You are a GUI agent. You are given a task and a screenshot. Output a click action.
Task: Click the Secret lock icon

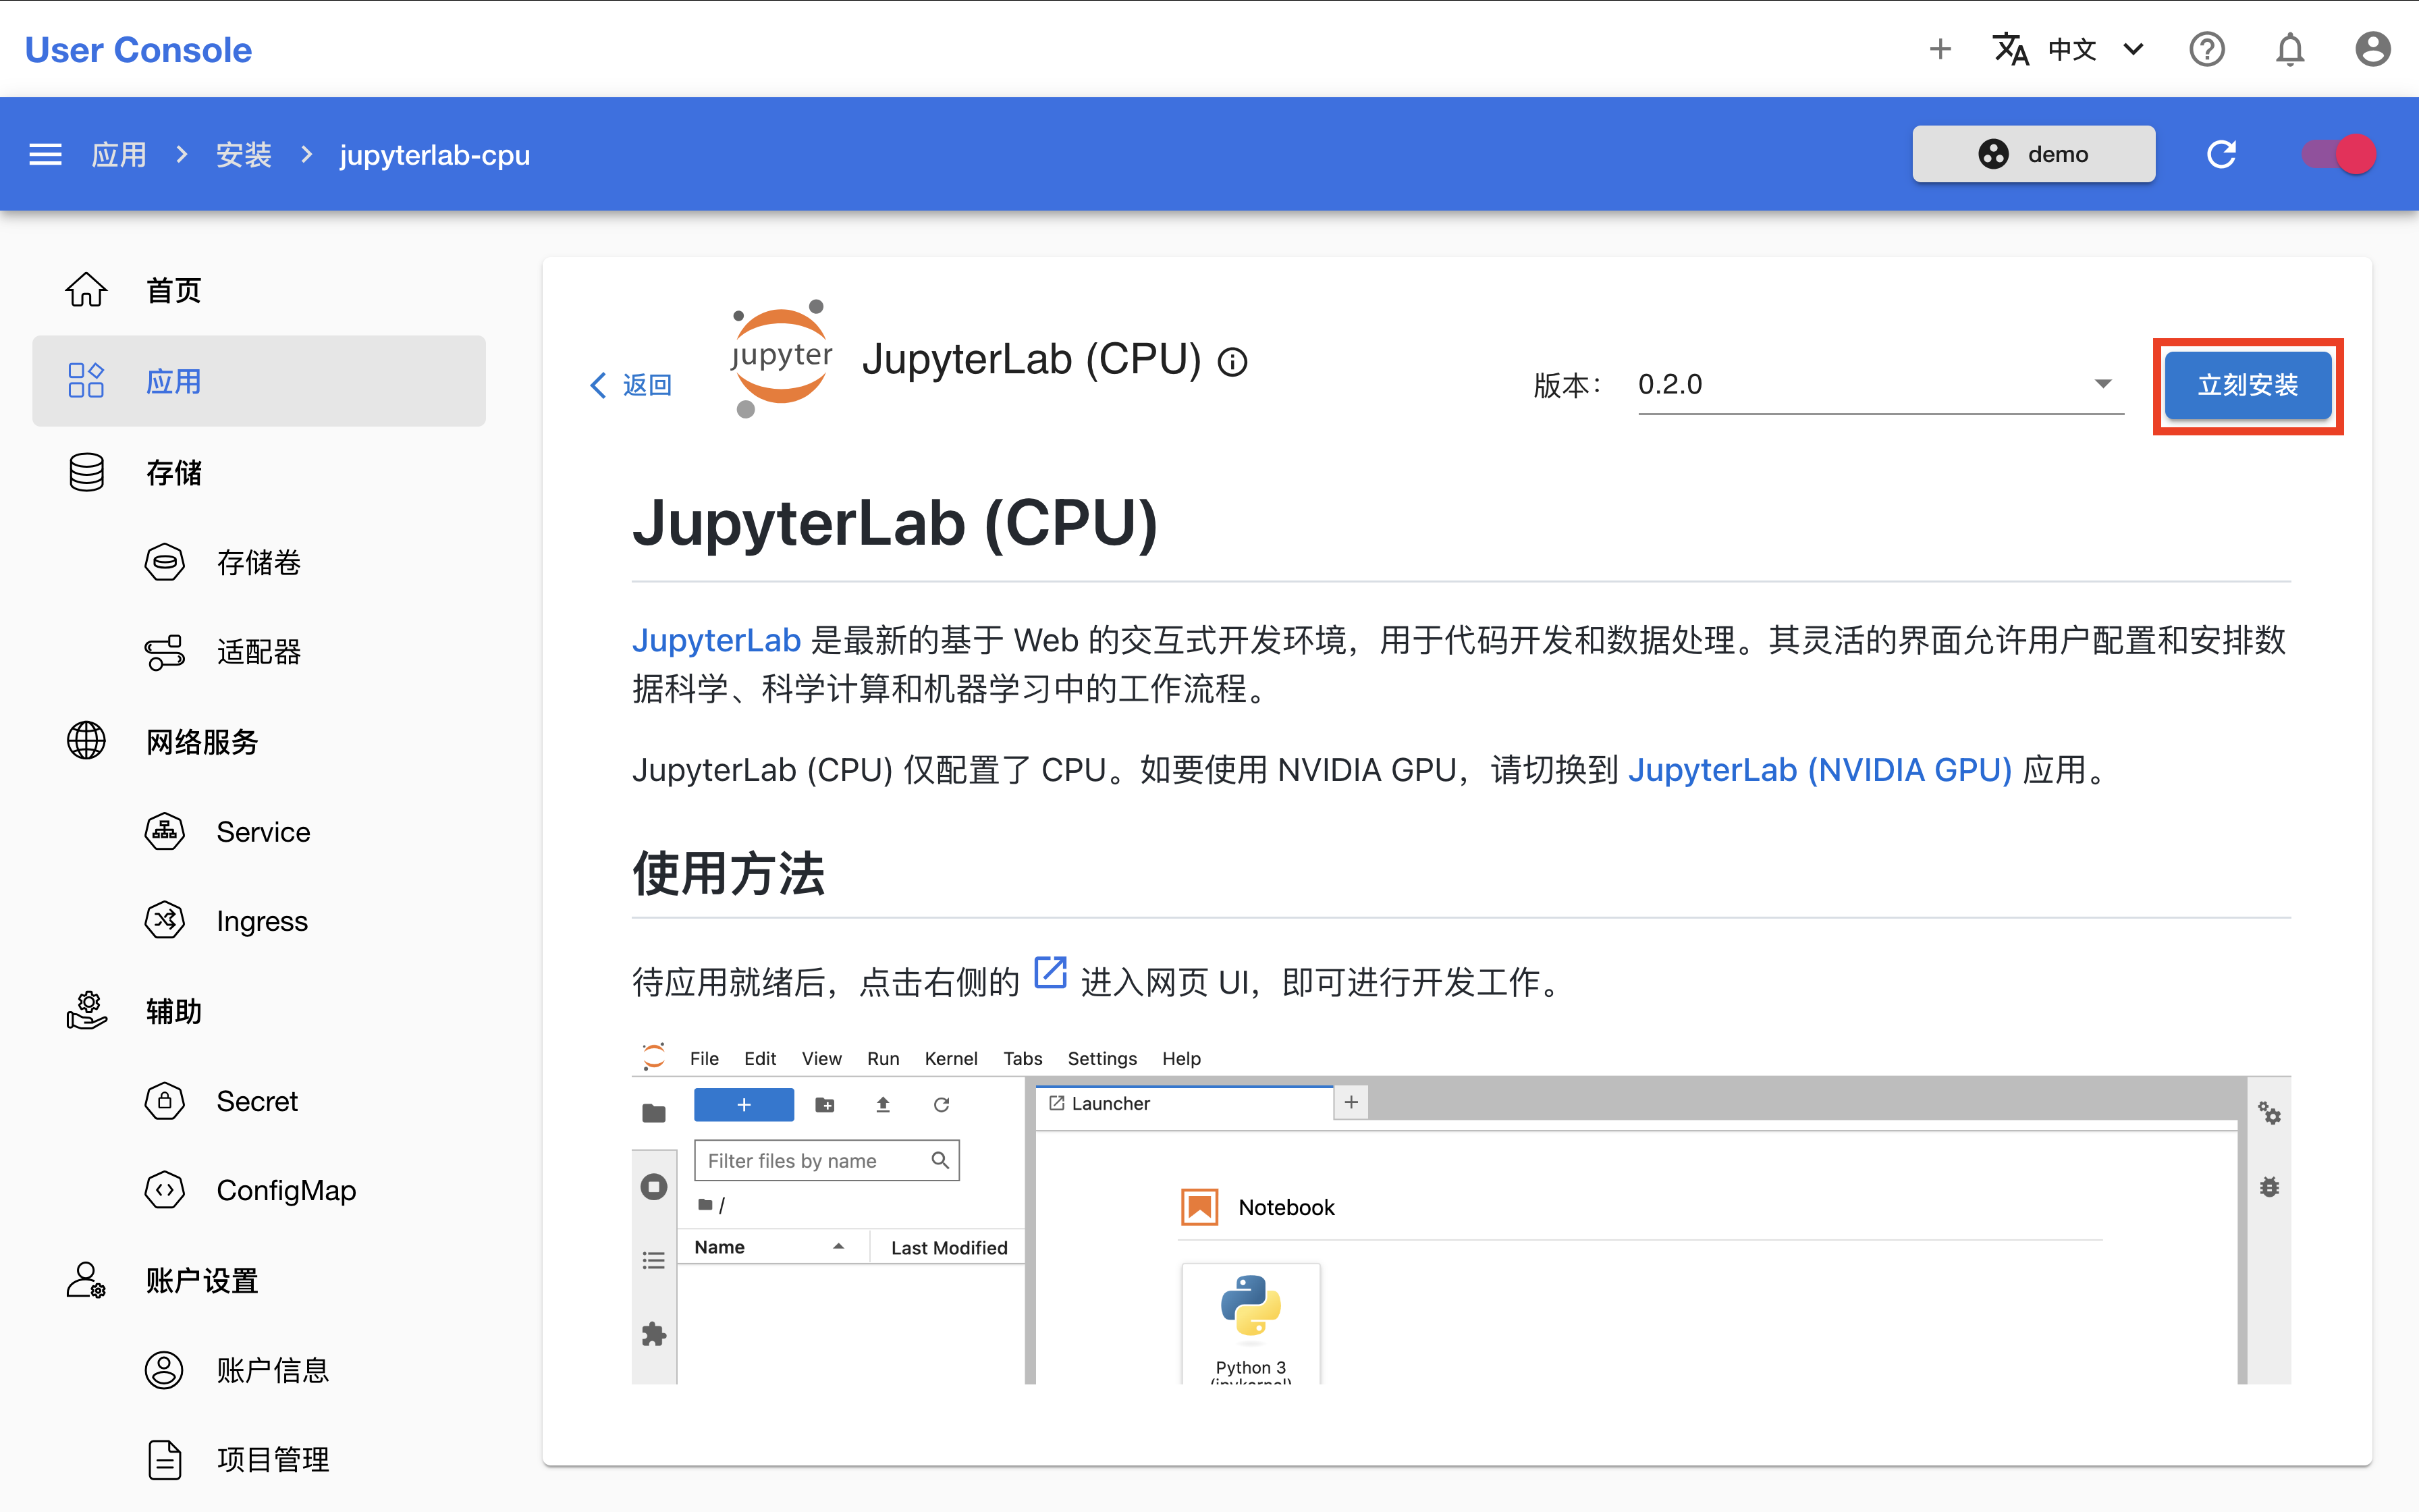pyautogui.click(x=165, y=1100)
